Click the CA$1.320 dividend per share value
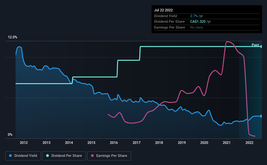 pyautogui.click(x=198, y=22)
